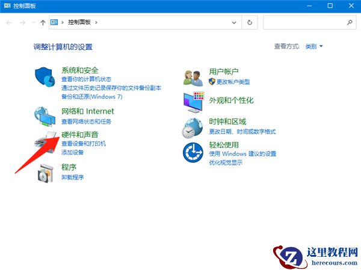Expand chevron before 控制面板 breadcrumb
The image size is (361, 270).
(x=62, y=22)
